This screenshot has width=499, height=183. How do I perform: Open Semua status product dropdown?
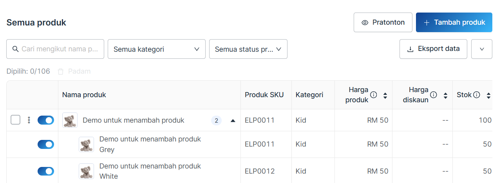point(248,49)
